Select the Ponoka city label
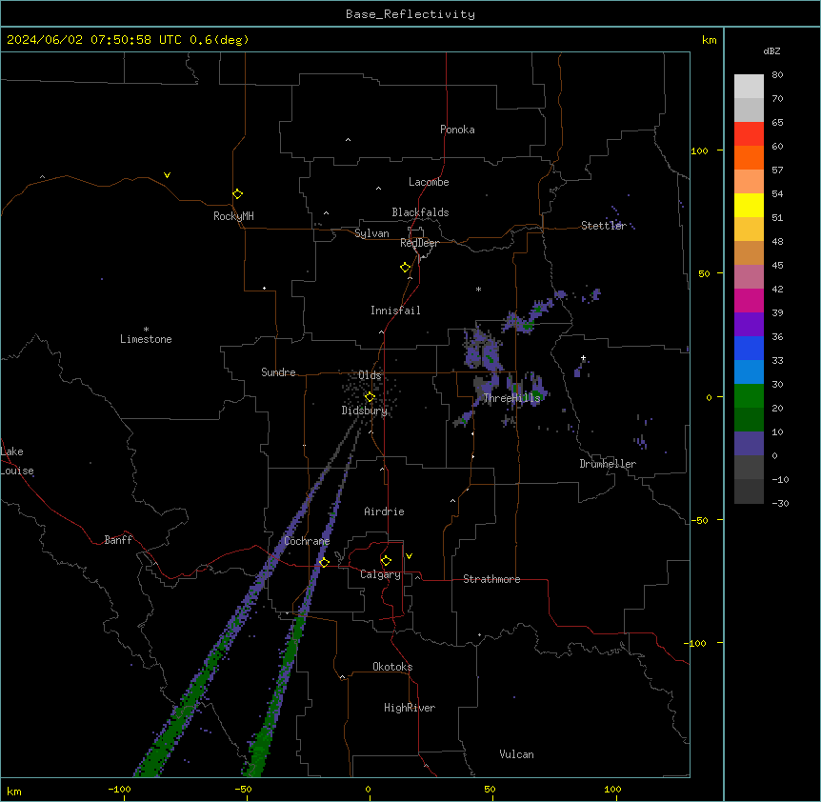Screen dimensions: 821x802 [x=457, y=130]
